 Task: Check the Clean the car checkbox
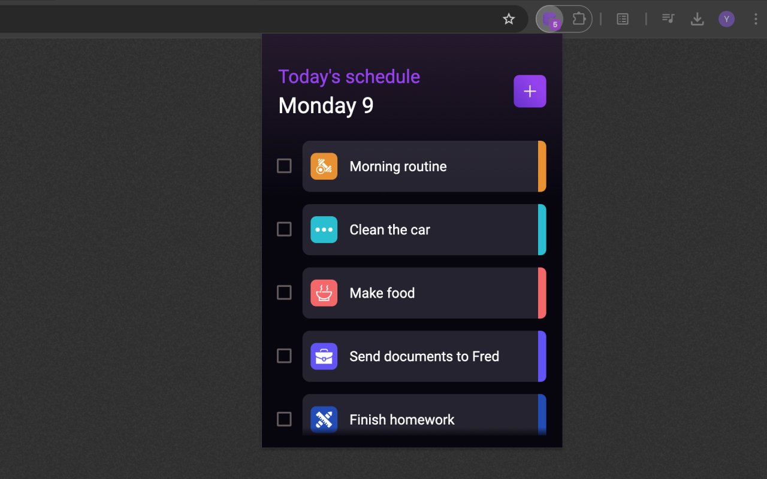[x=284, y=229]
